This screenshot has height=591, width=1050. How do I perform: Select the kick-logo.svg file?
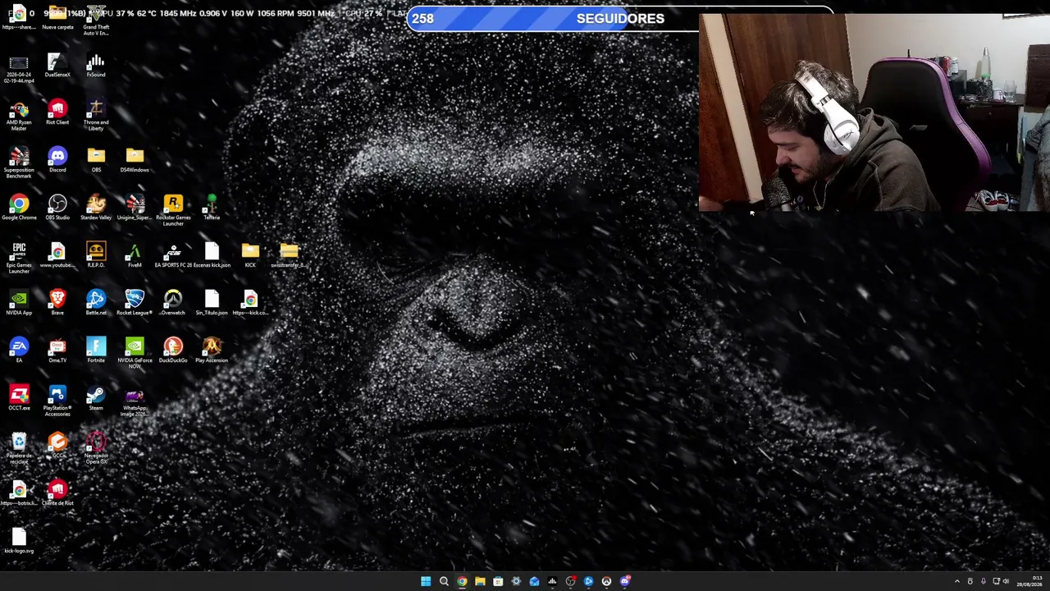[19, 538]
